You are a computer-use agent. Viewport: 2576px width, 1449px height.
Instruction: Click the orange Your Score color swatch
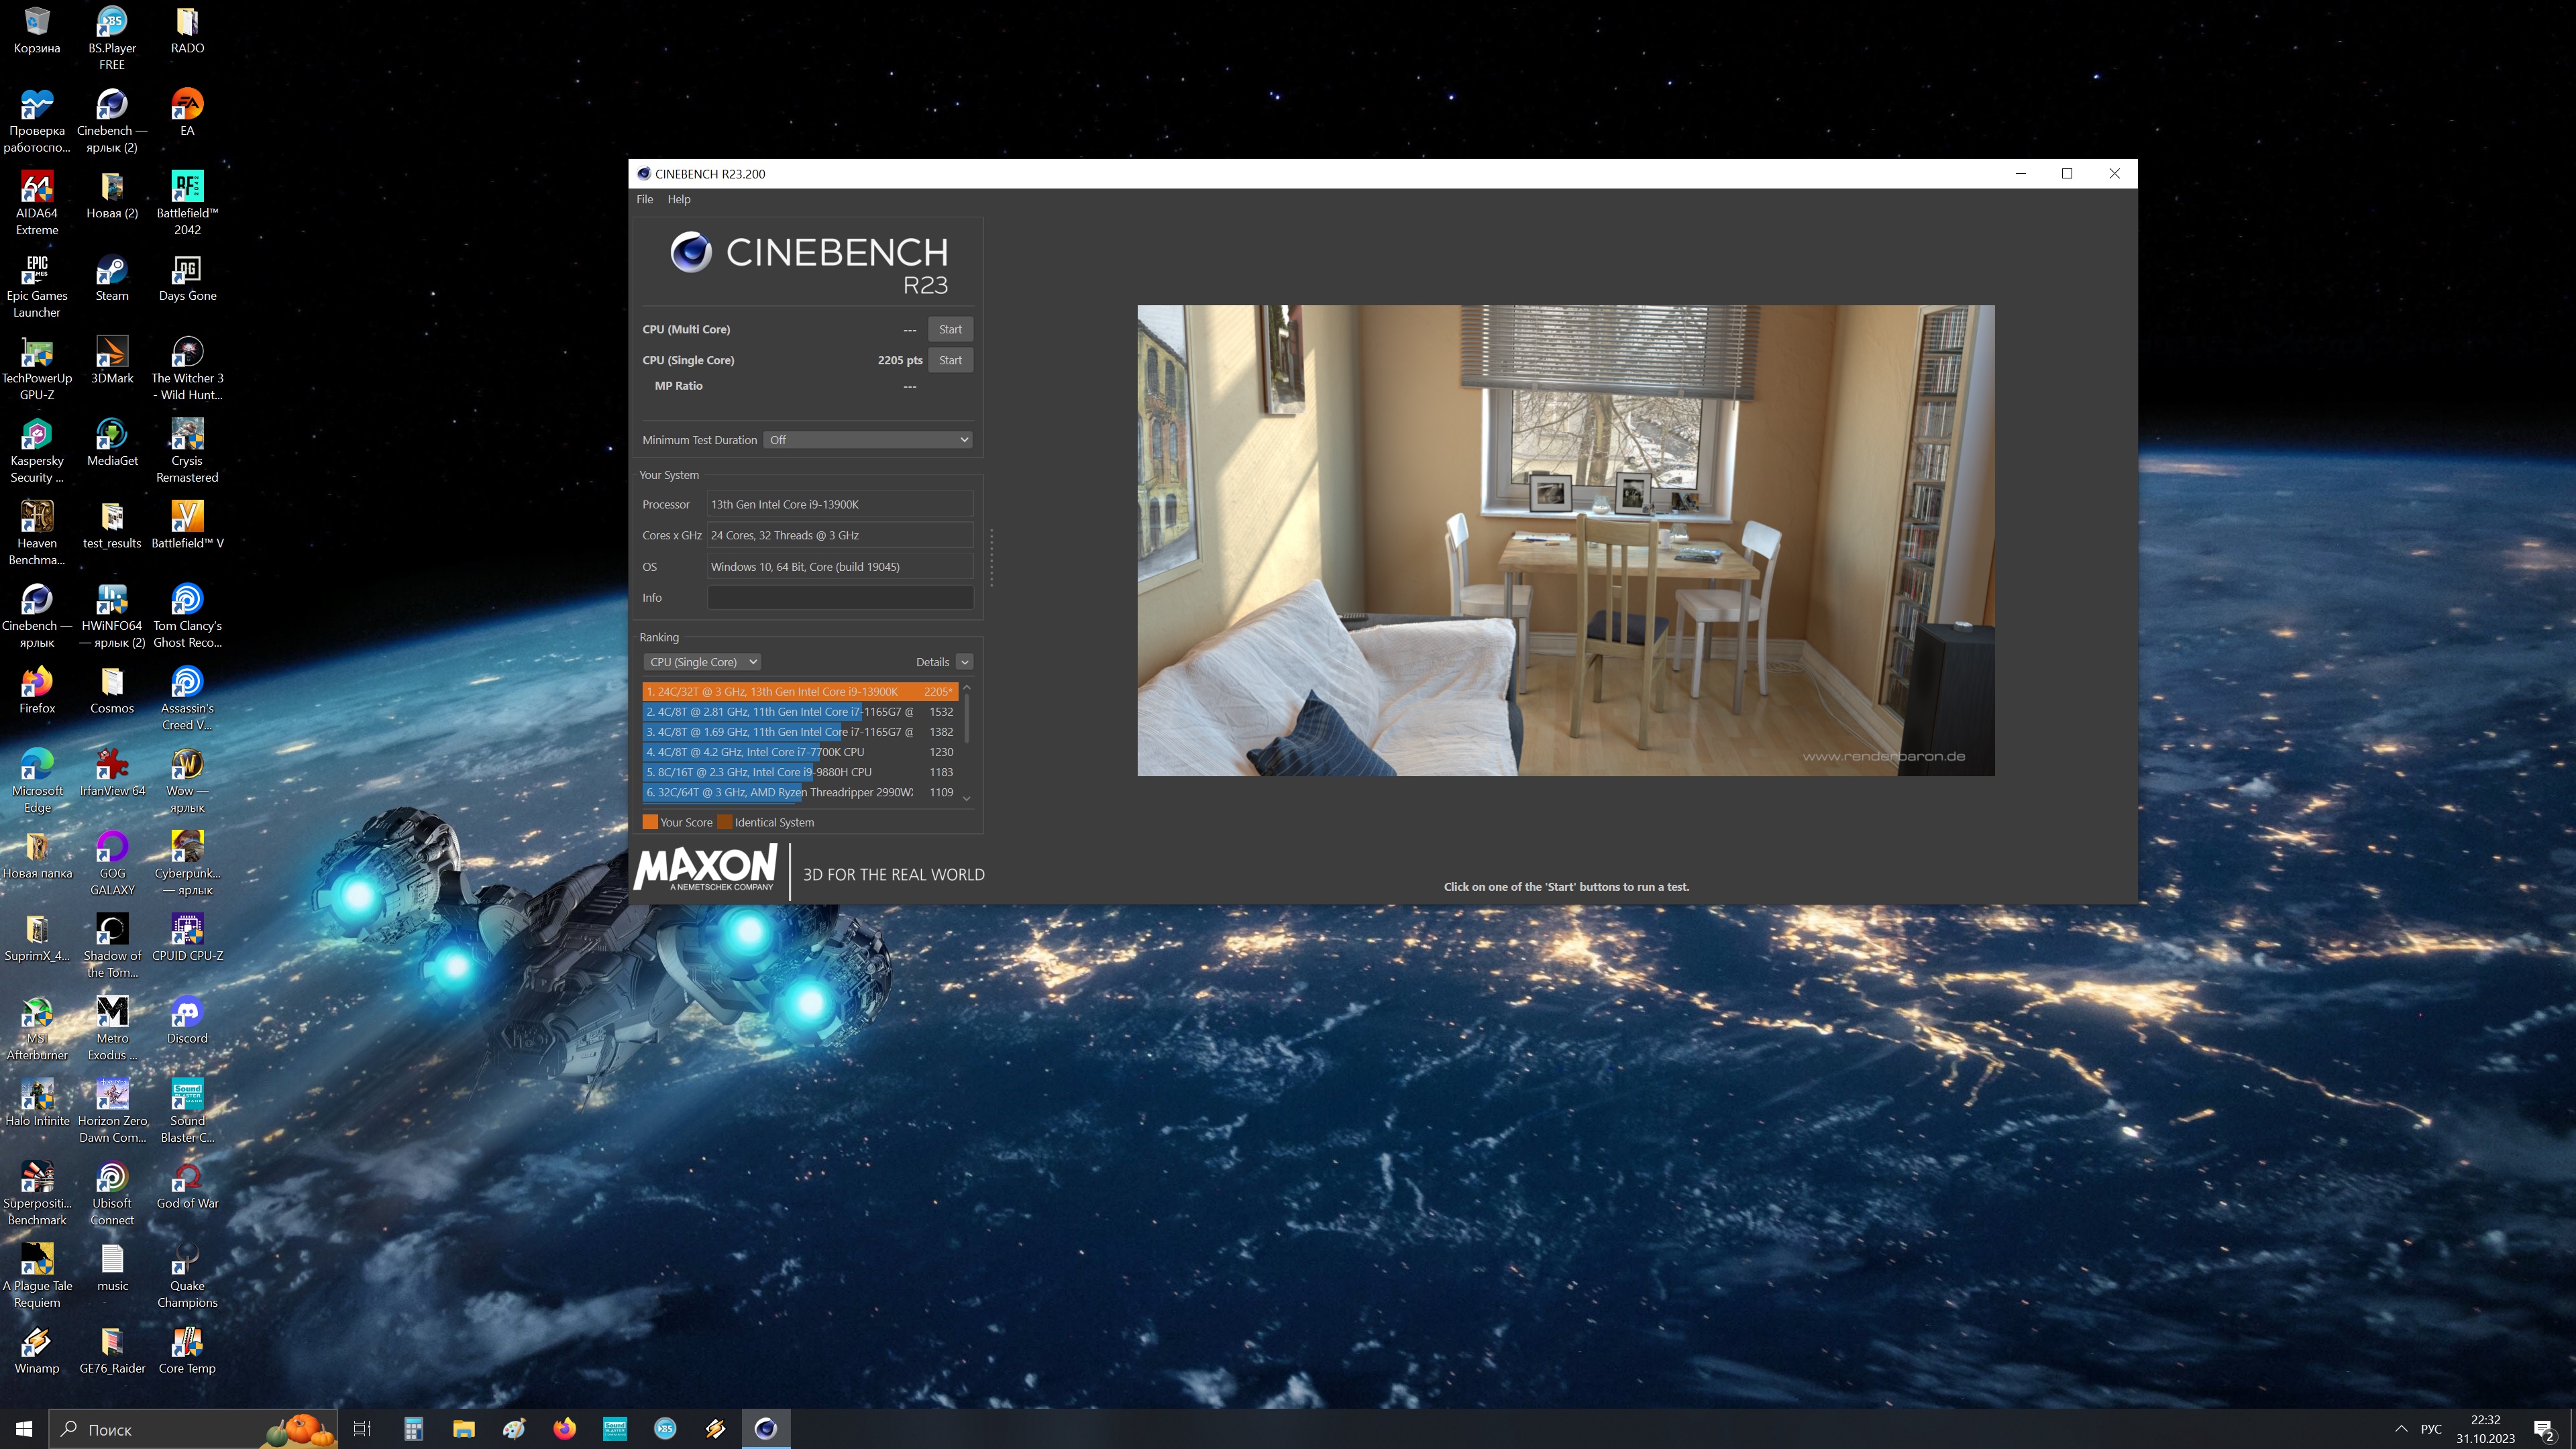pyautogui.click(x=650, y=822)
